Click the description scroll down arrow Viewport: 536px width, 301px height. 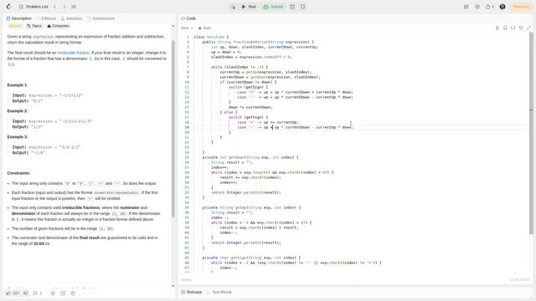pyautogui.click(x=173, y=286)
